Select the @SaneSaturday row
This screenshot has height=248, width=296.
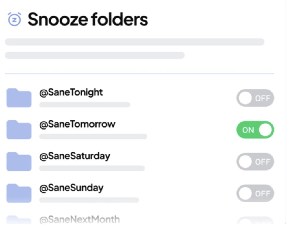tap(74, 156)
